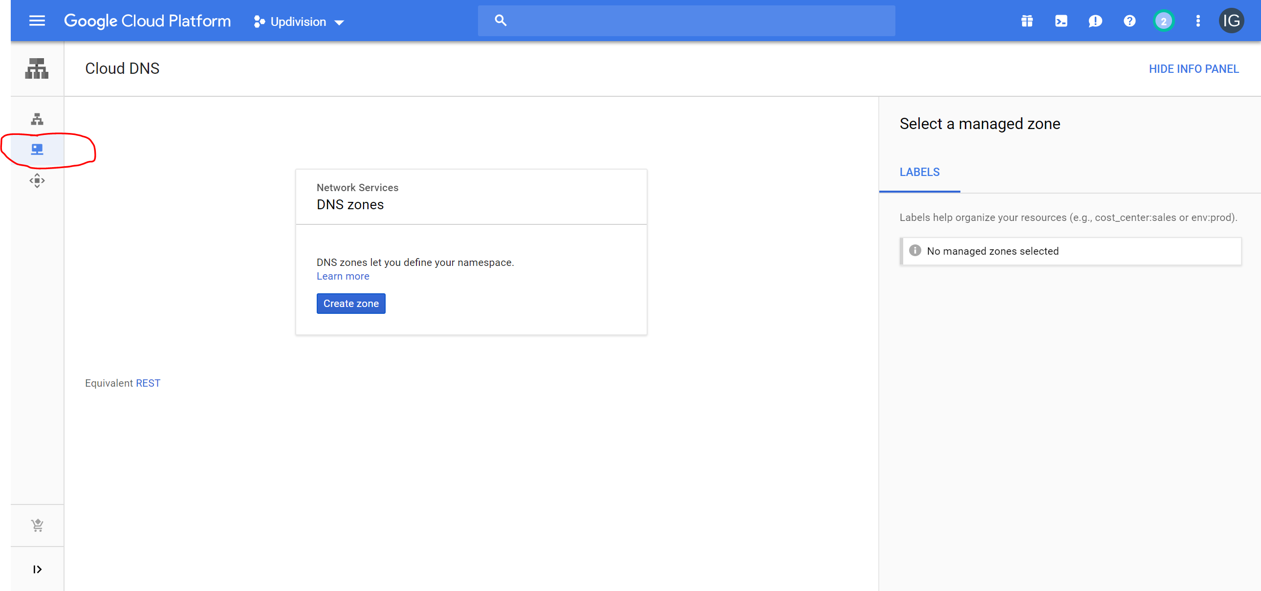Open the Marketplace cart icon
Screen dimensions: 1261x591
[37, 525]
